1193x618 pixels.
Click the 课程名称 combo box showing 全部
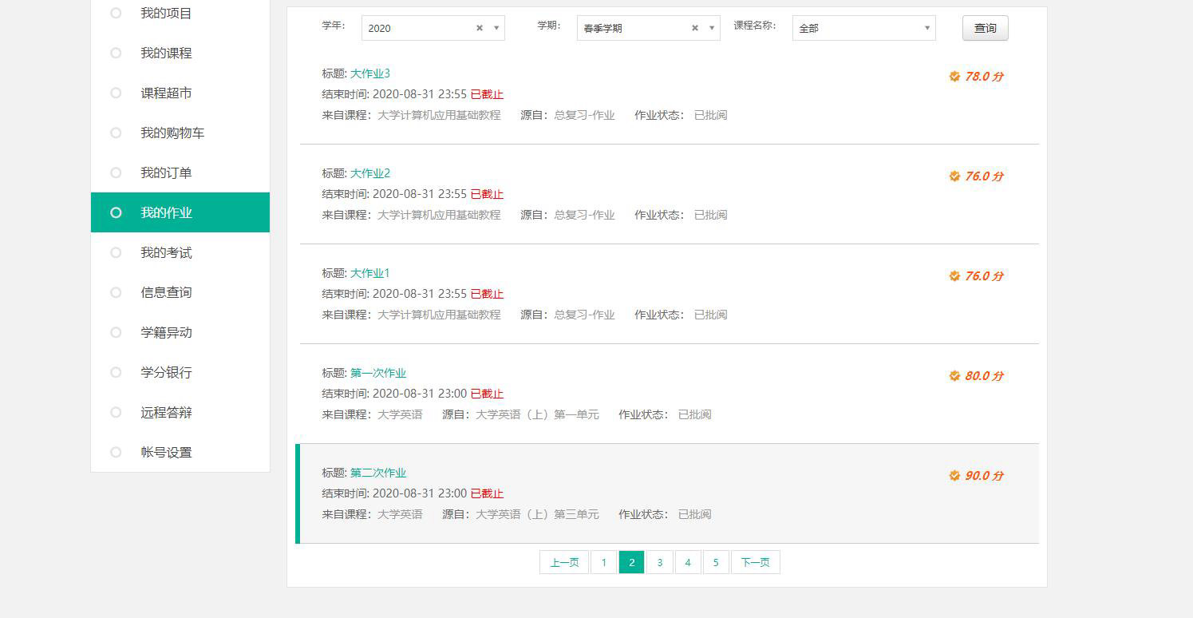[x=864, y=28]
